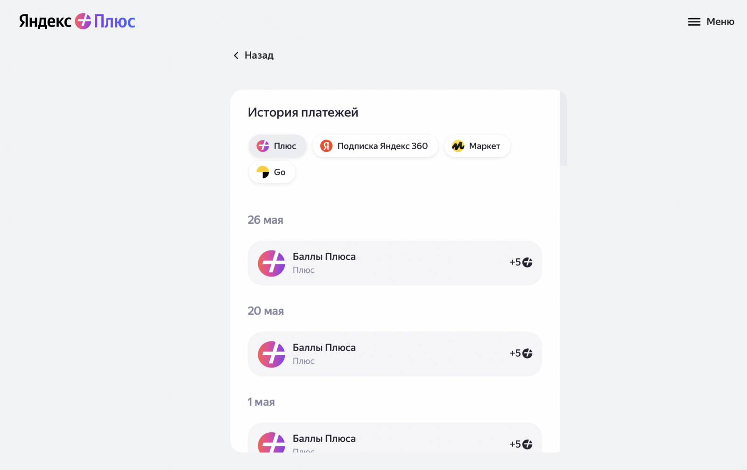Click the yellow Маркет icon
747x470 pixels.
point(458,146)
